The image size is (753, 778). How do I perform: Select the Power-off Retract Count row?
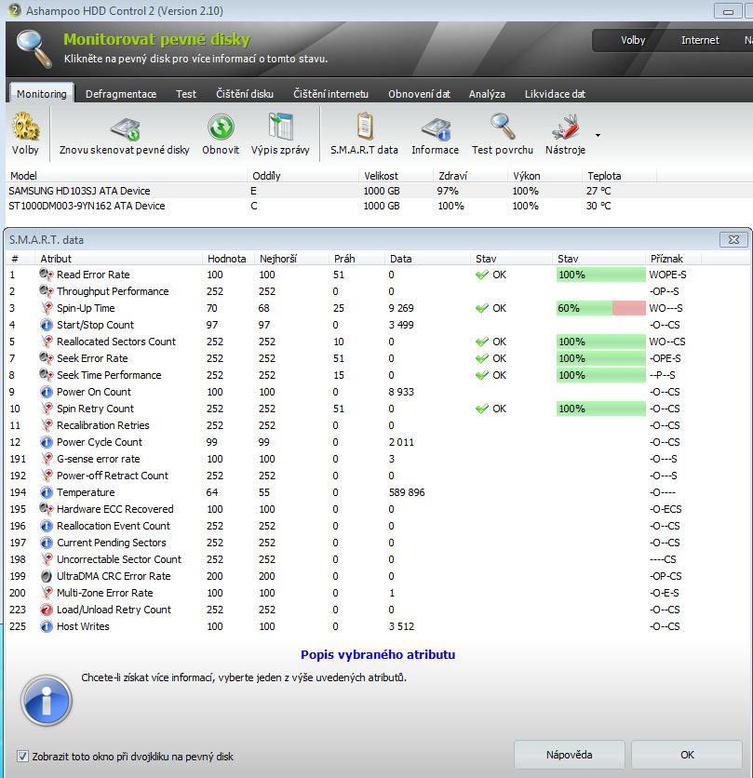click(377, 476)
